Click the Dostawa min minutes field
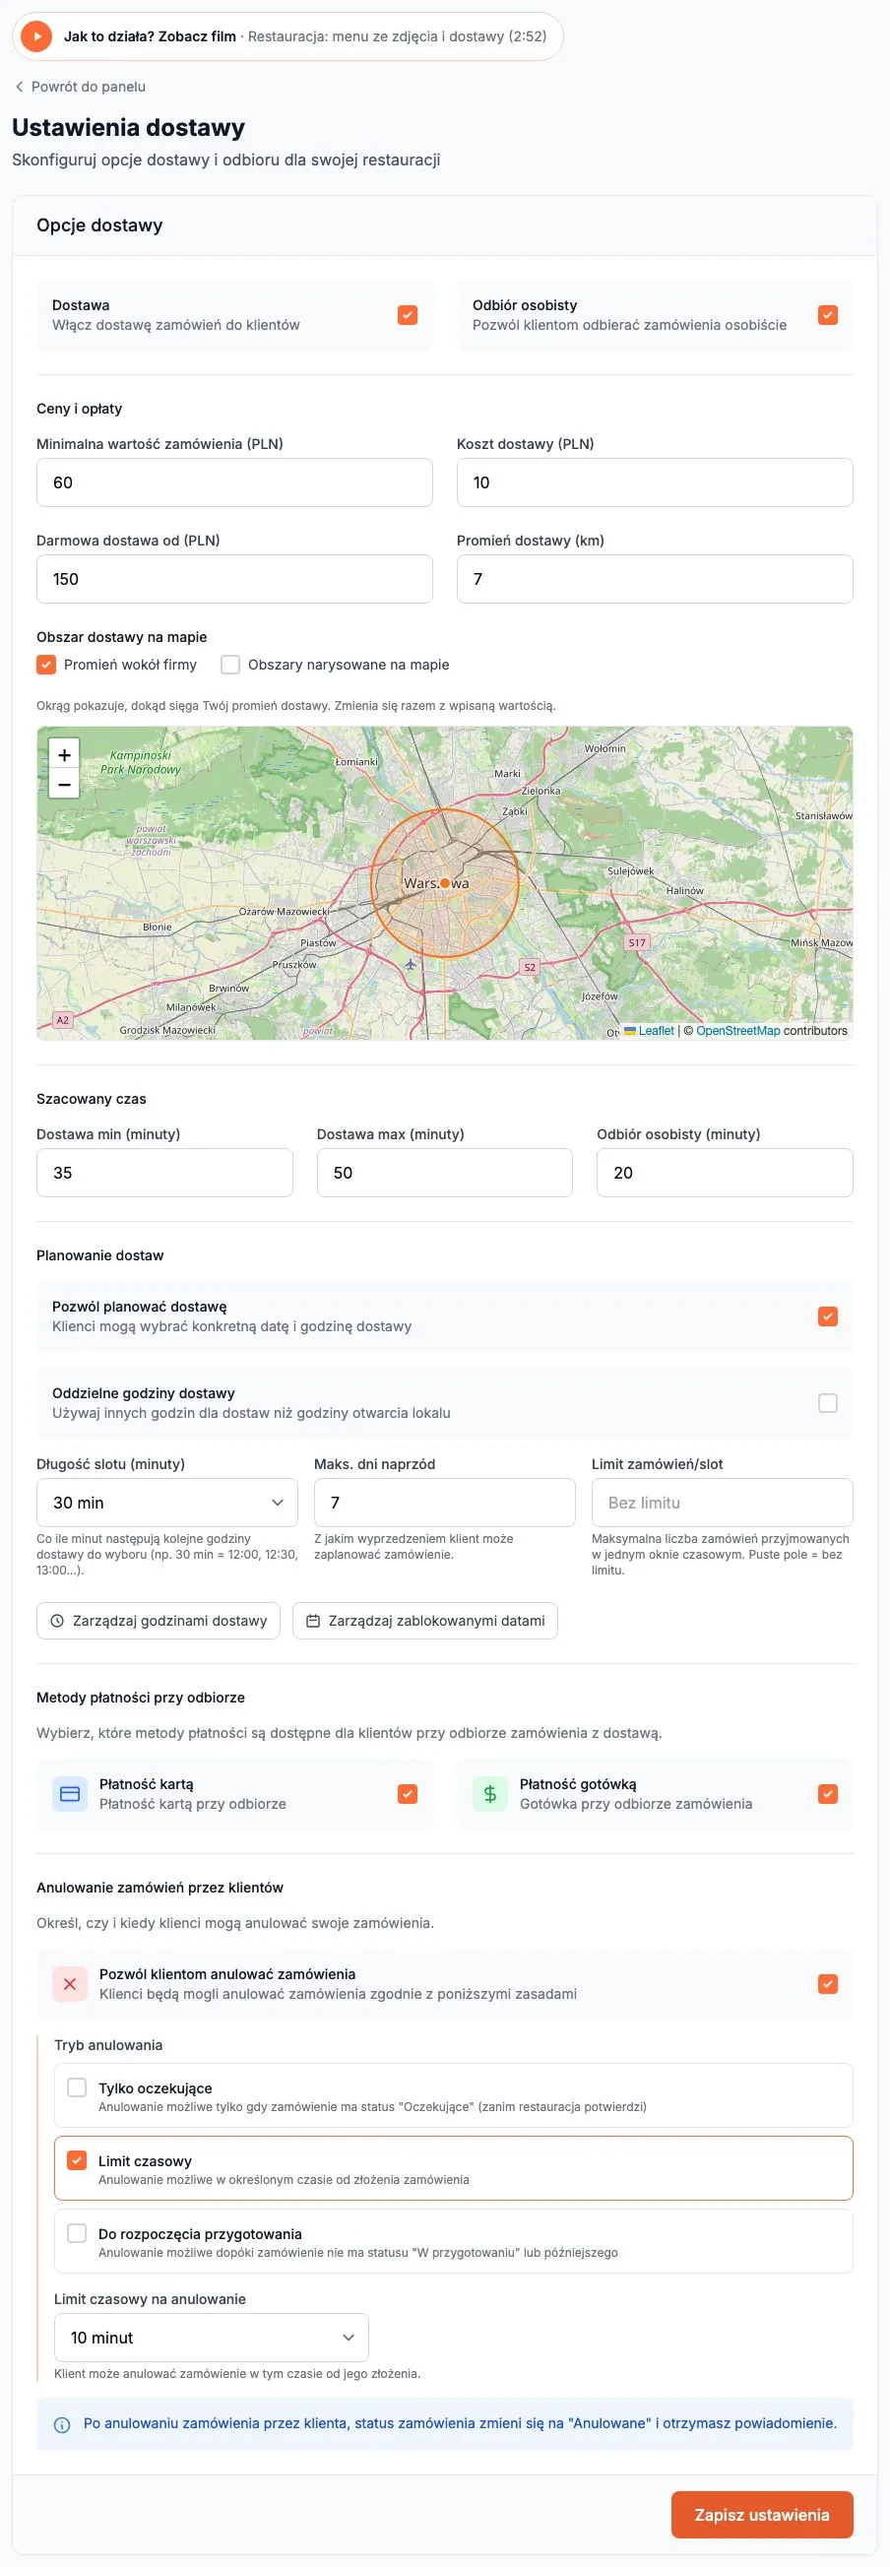This screenshot has height=2567, width=890. click(164, 1173)
